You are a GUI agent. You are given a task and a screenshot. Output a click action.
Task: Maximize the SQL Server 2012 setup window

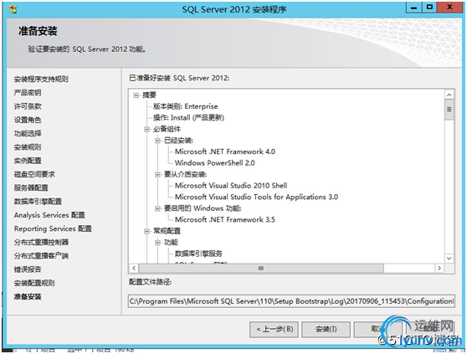(429, 8)
